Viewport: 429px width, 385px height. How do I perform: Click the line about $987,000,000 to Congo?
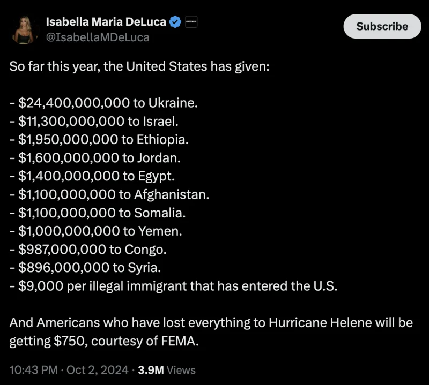(x=88, y=250)
